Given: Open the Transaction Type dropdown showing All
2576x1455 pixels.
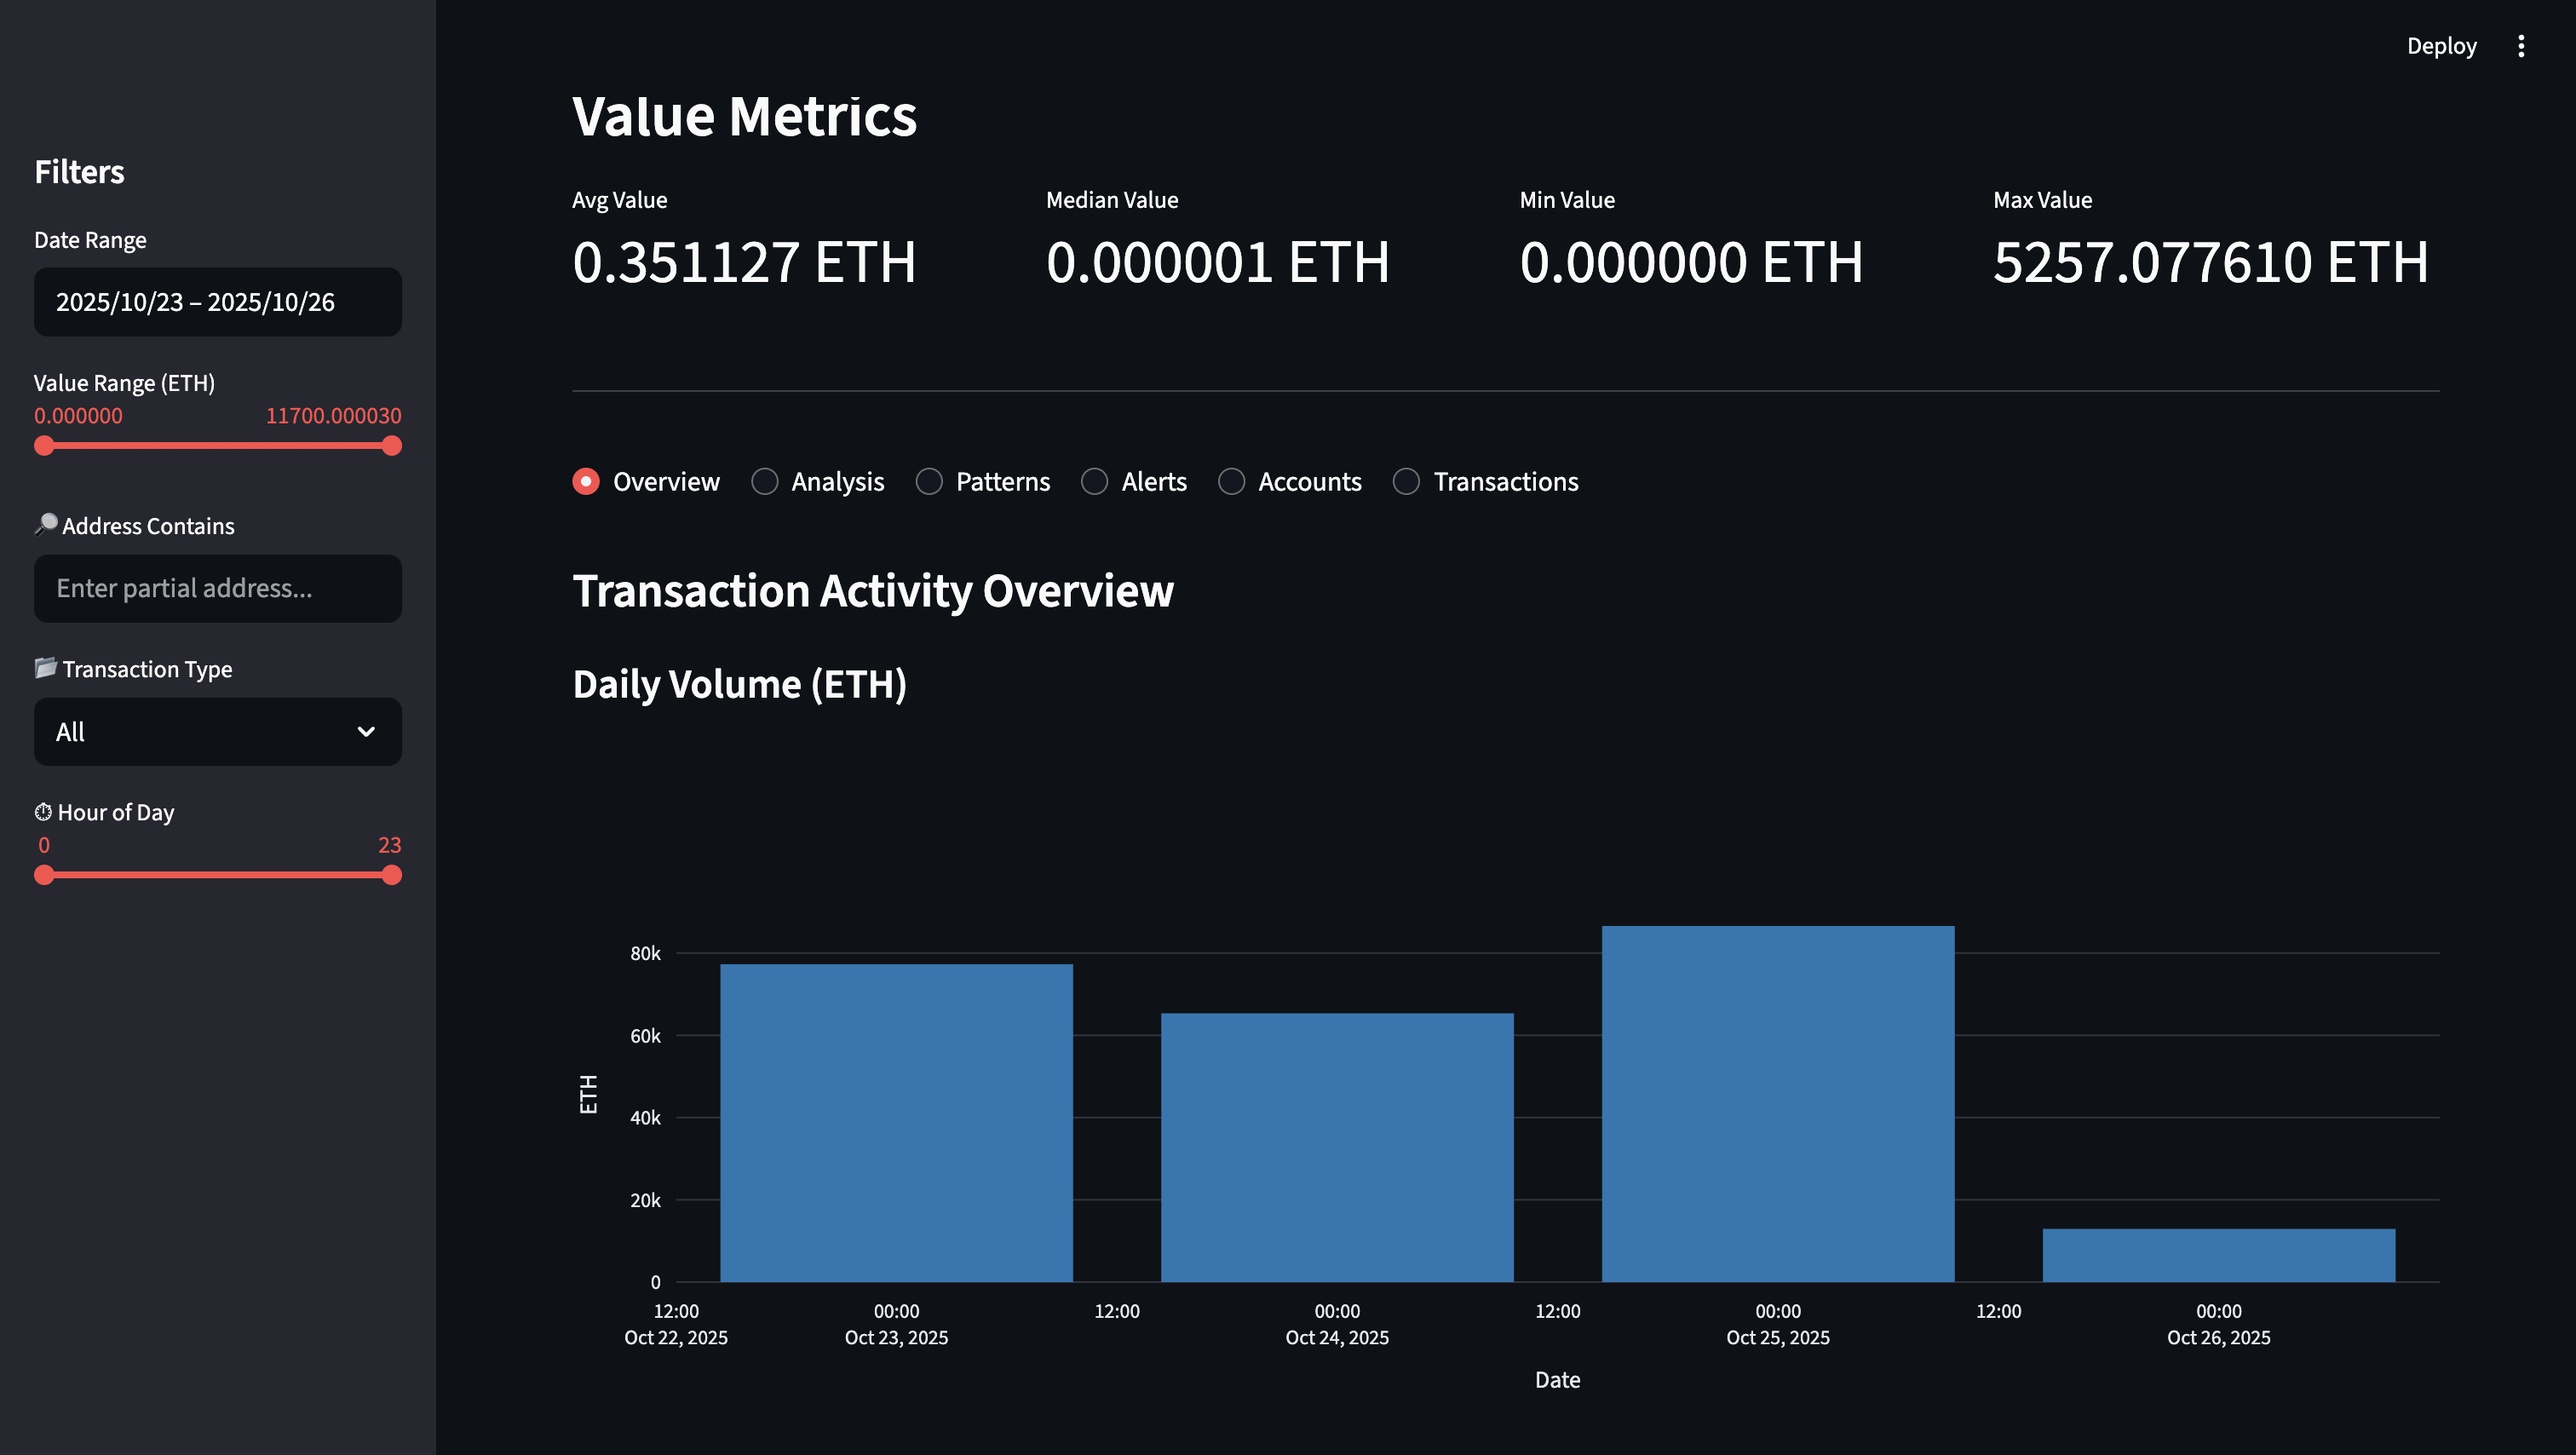Looking at the screenshot, I should click(217, 731).
